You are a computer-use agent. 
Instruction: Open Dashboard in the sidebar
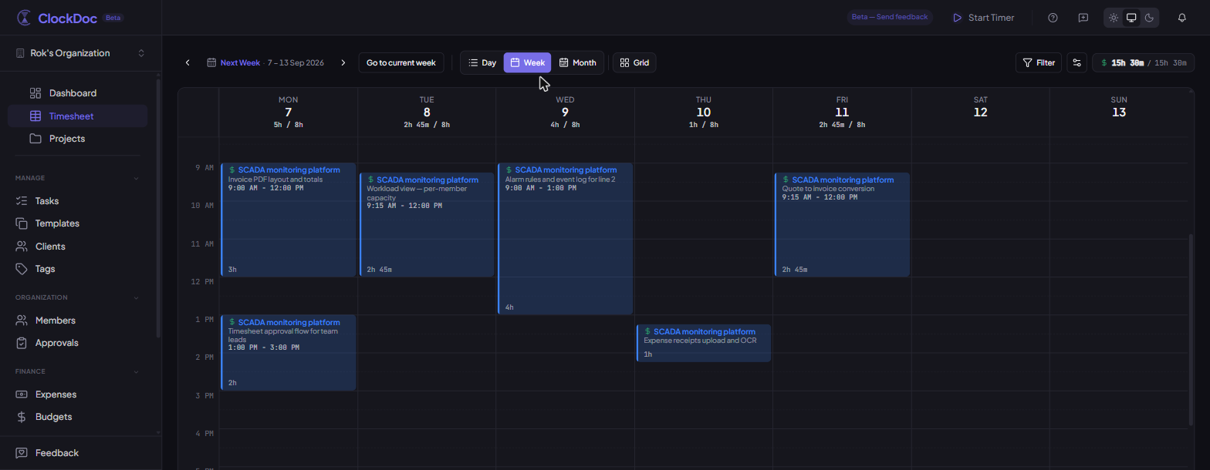coord(77,93)
